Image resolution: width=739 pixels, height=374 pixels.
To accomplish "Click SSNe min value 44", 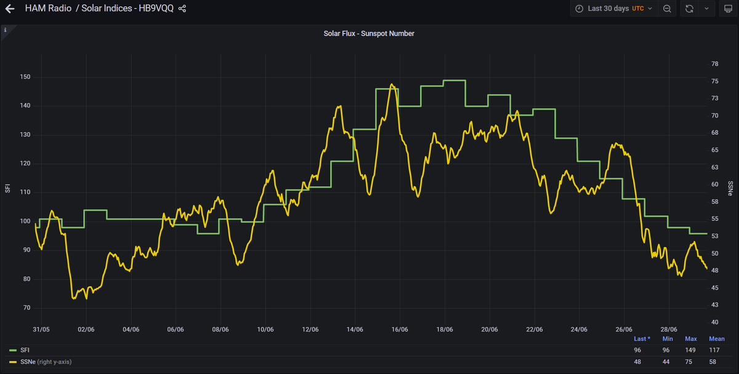I will point(667,362).
